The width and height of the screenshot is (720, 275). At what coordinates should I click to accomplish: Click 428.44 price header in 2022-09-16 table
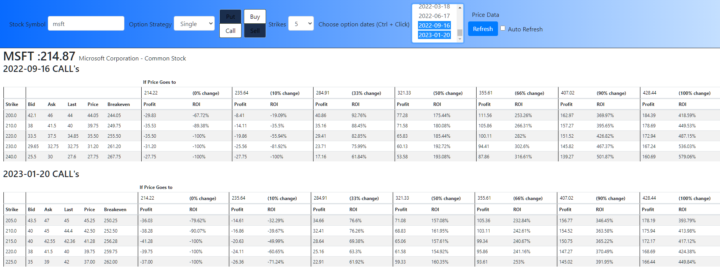(650, 93)
